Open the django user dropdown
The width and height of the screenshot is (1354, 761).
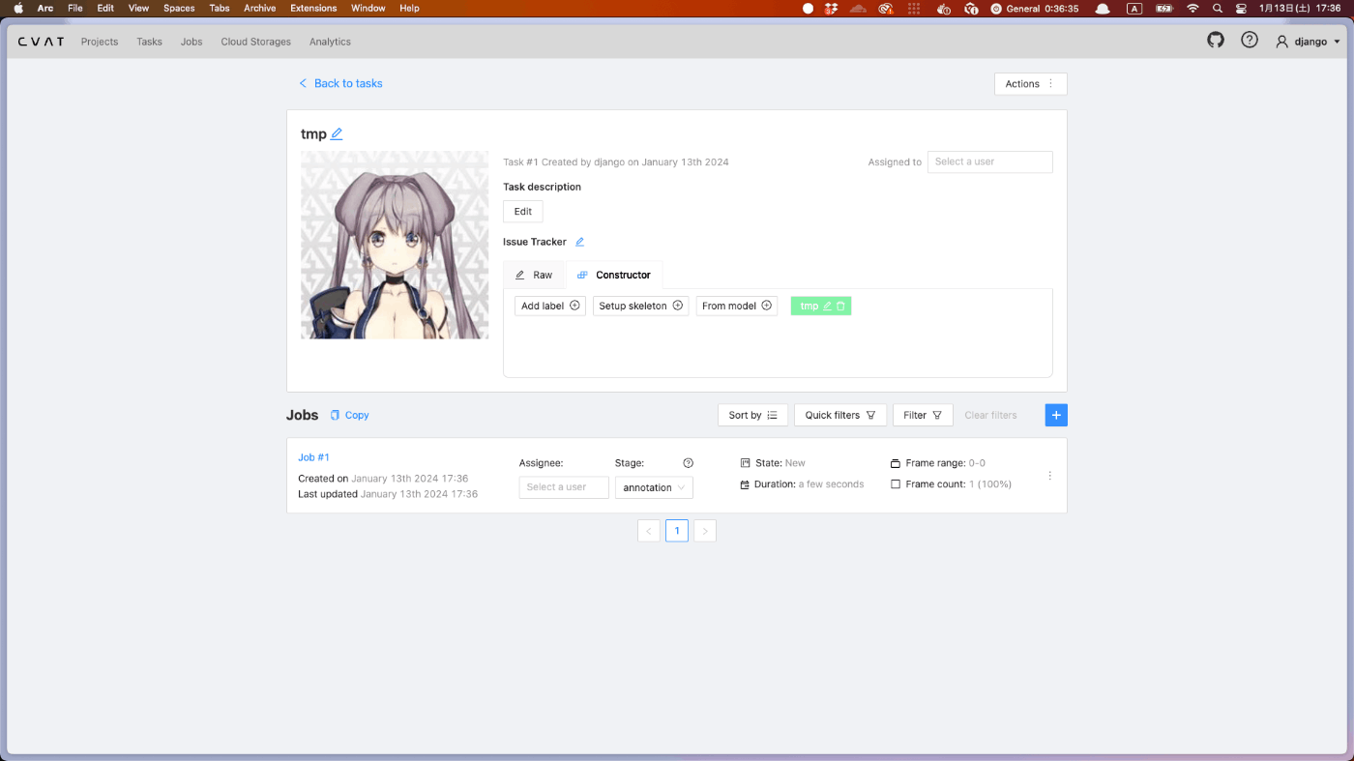coord(1309,42)
